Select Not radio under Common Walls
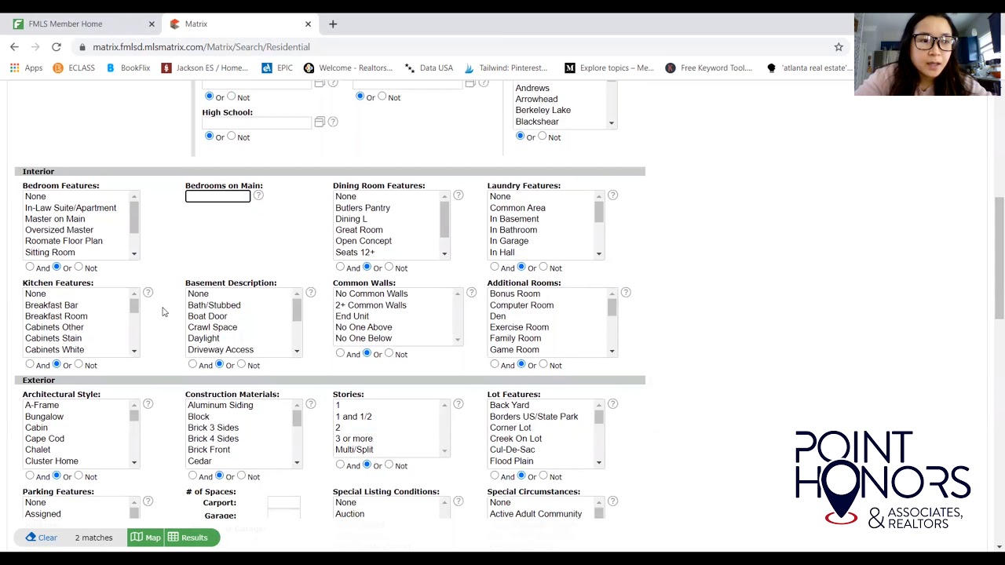This screenshot has width=1005, height=565. 389,353
